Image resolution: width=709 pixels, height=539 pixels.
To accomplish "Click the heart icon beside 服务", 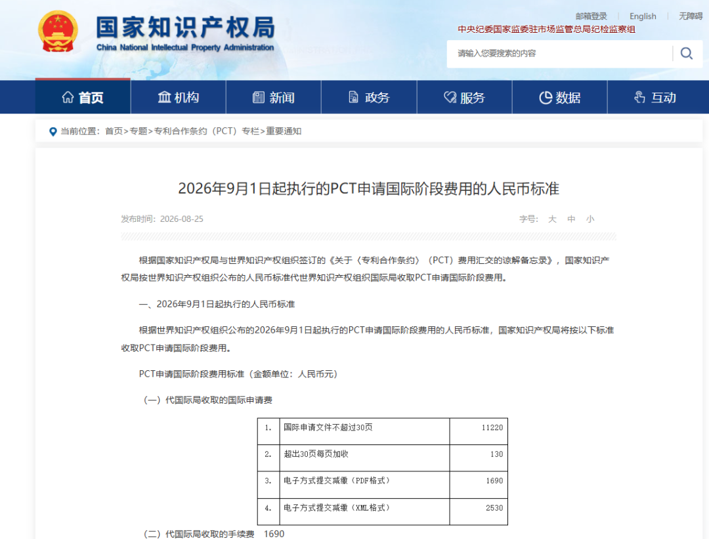I will point(450,97).
